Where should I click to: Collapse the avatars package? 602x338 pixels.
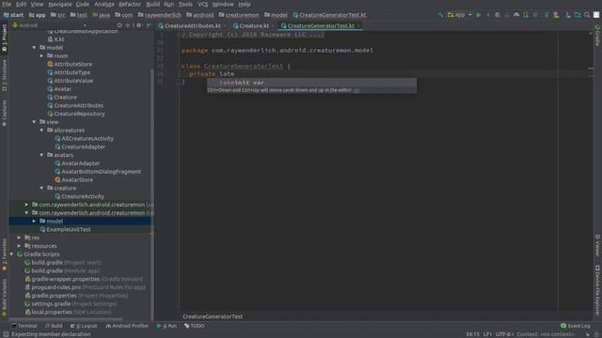pos(41,155)
